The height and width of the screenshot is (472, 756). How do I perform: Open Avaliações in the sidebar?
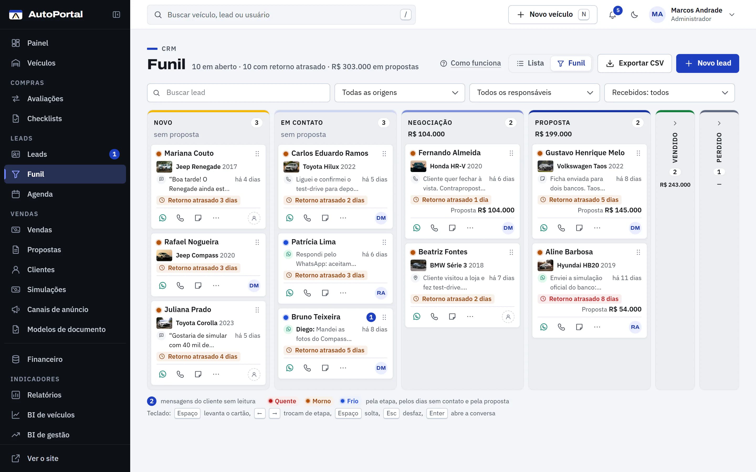tap(65, 99)
